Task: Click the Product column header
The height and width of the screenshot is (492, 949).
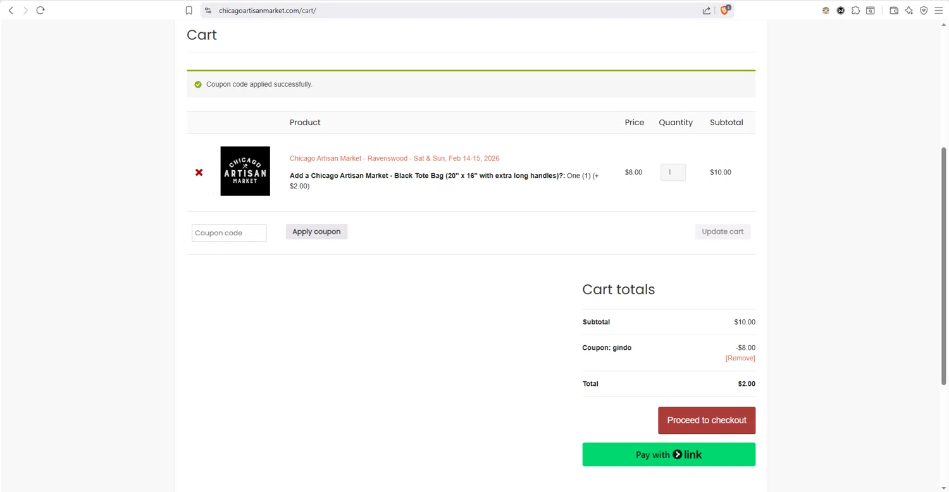Action: point(305,122)
